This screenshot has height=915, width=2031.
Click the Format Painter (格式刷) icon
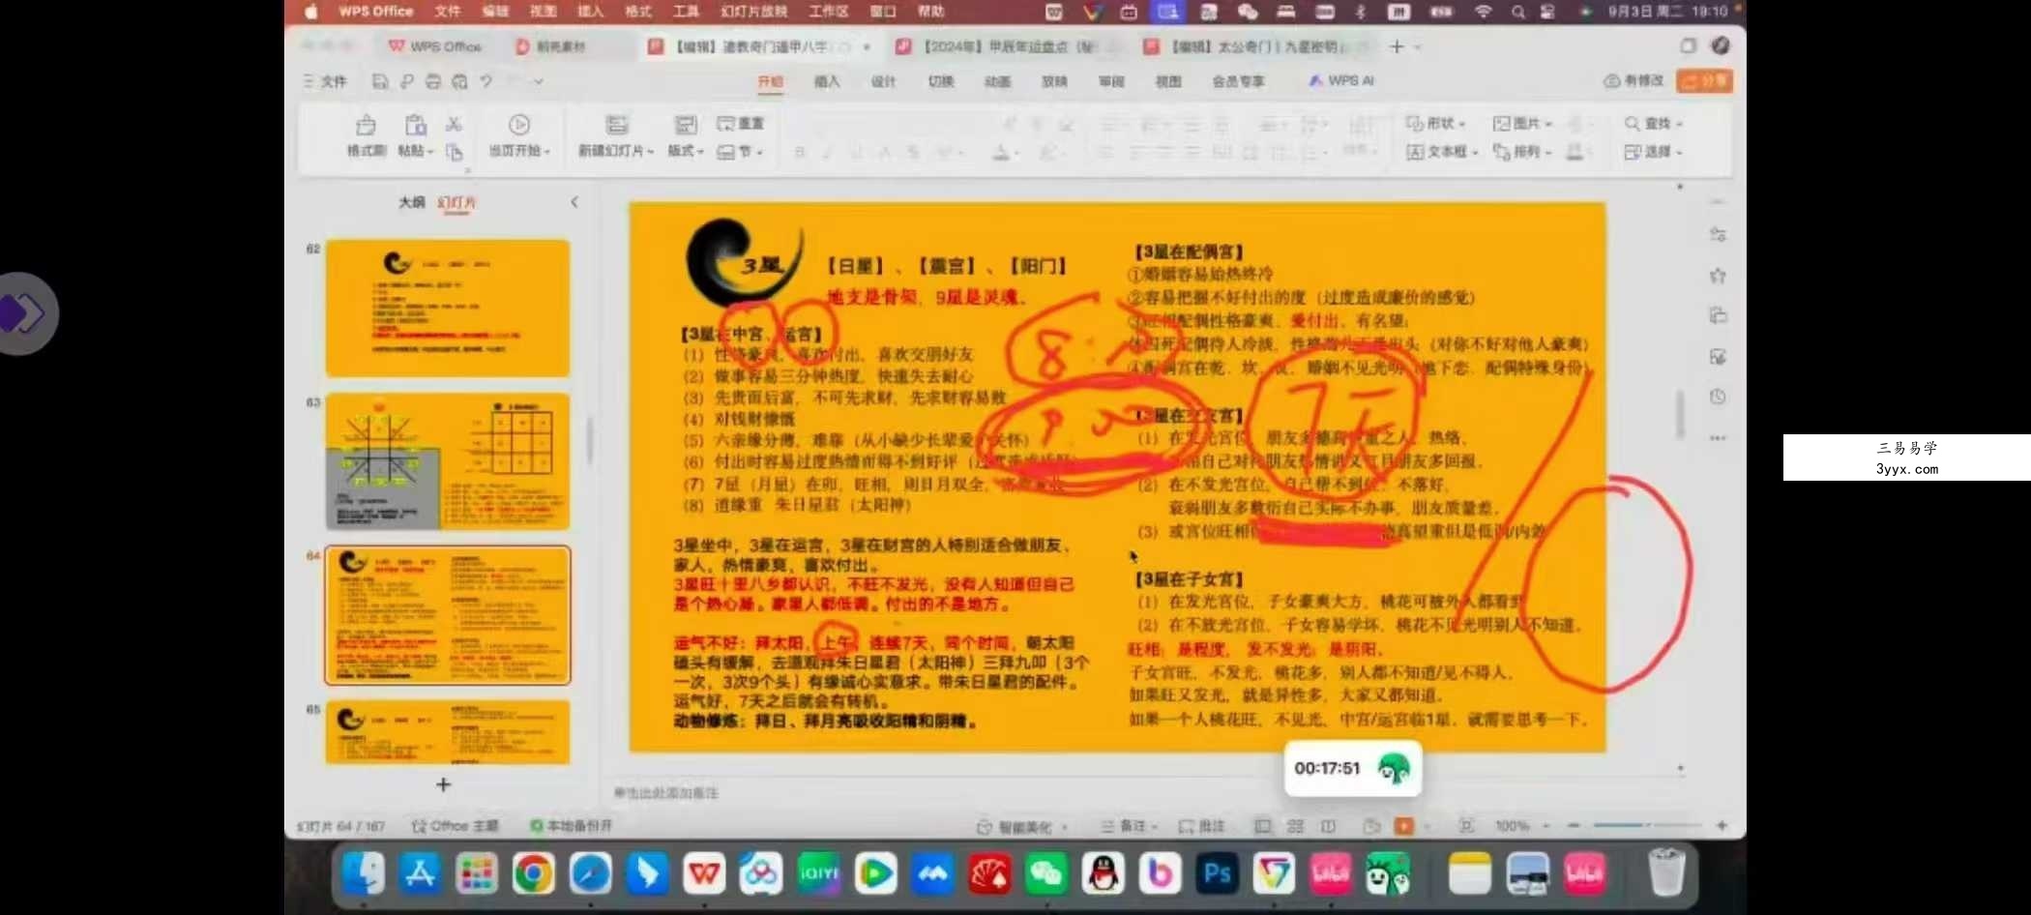tap(366, 125)
